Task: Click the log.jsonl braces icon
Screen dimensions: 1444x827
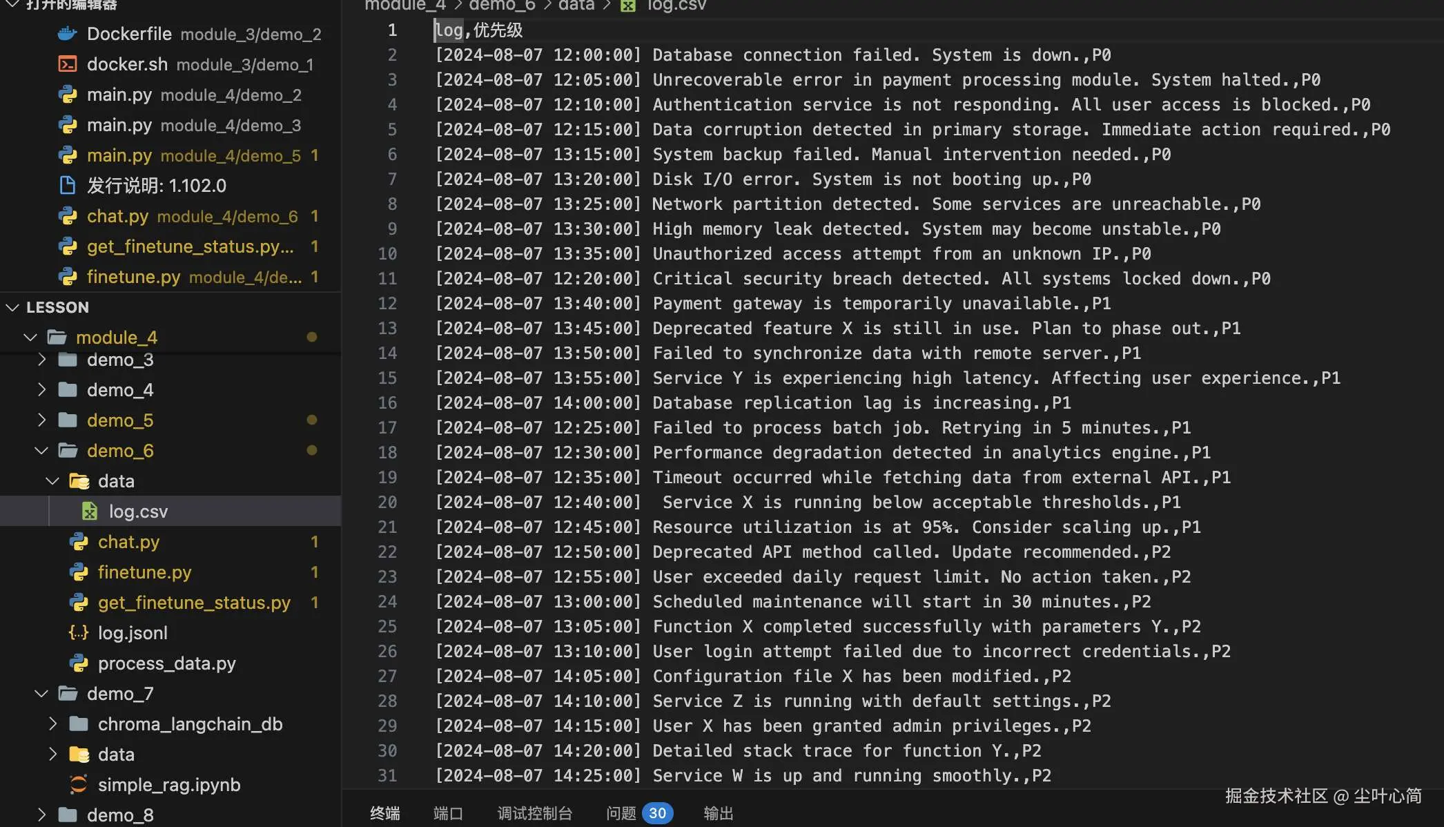Action: click(79, 633)
